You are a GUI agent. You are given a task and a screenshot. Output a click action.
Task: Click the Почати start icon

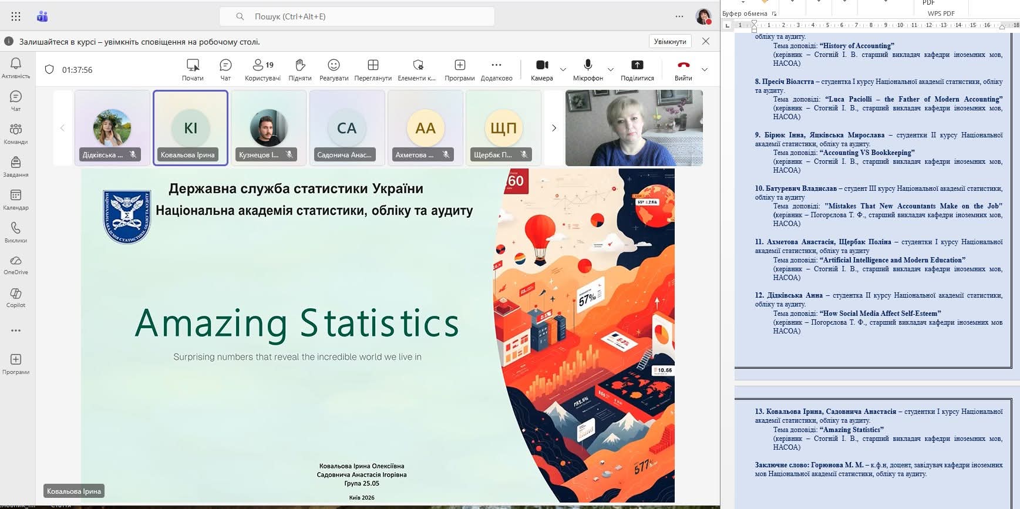click(x=193, y=69)
